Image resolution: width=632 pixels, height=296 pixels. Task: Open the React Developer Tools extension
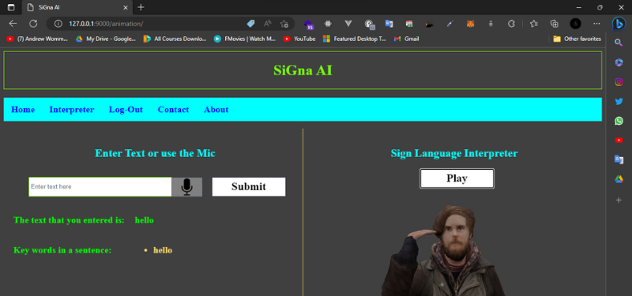[328, 24]
